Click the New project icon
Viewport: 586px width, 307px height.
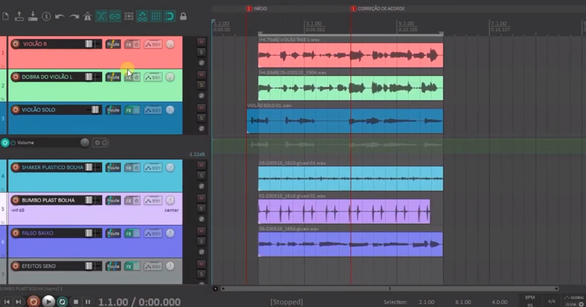click(x=6, y=16)
